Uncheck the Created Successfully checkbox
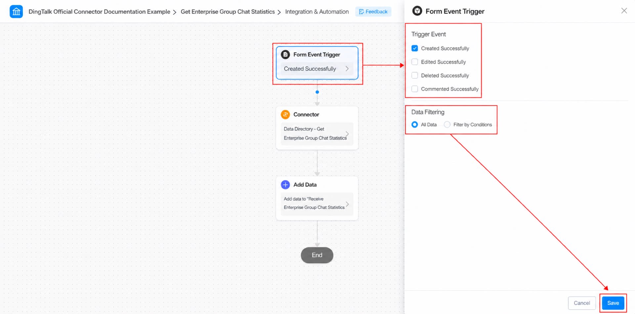The height and width of the screenshot is (314, 635). 415,48
